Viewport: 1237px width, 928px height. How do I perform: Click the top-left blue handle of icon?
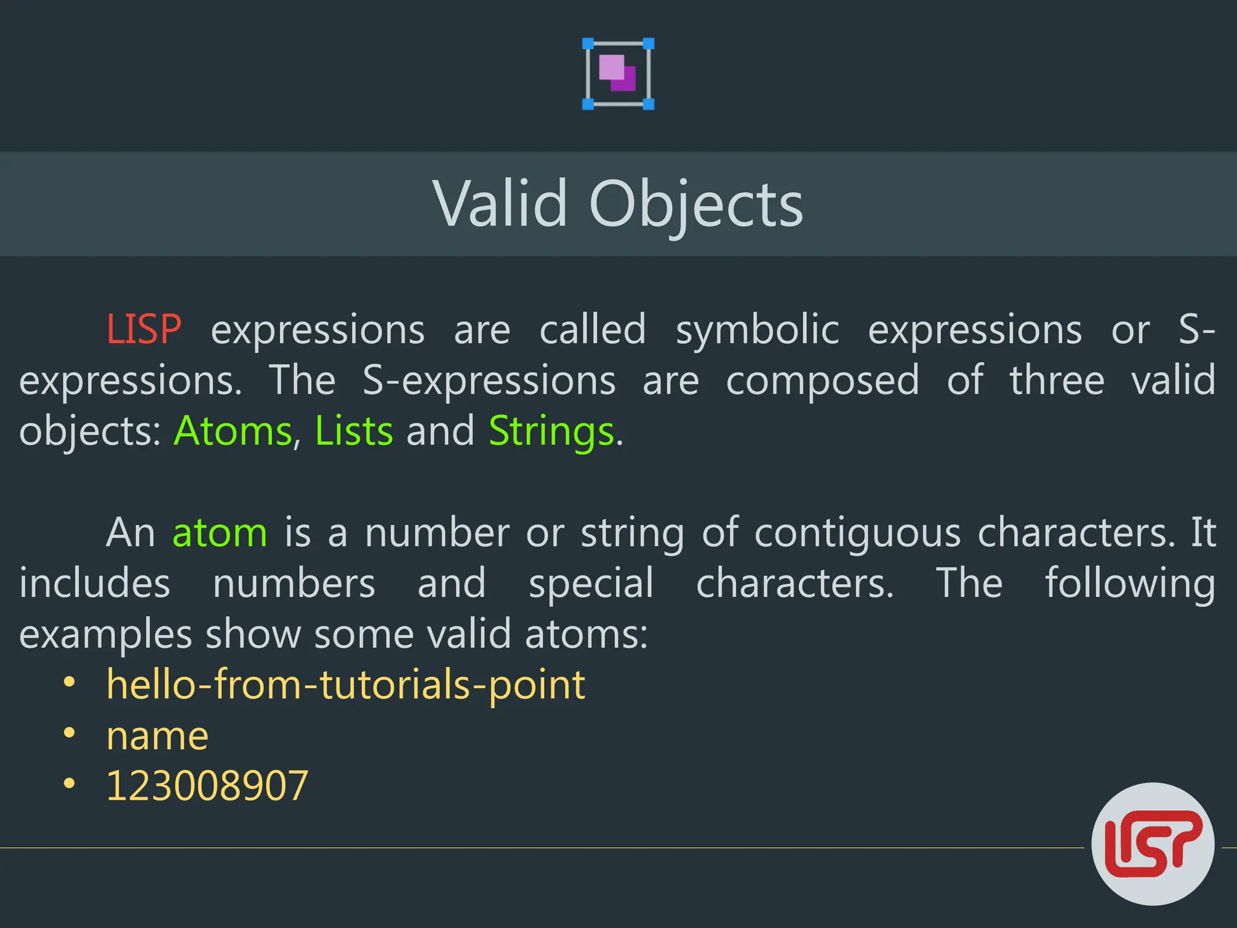(588, 43)
